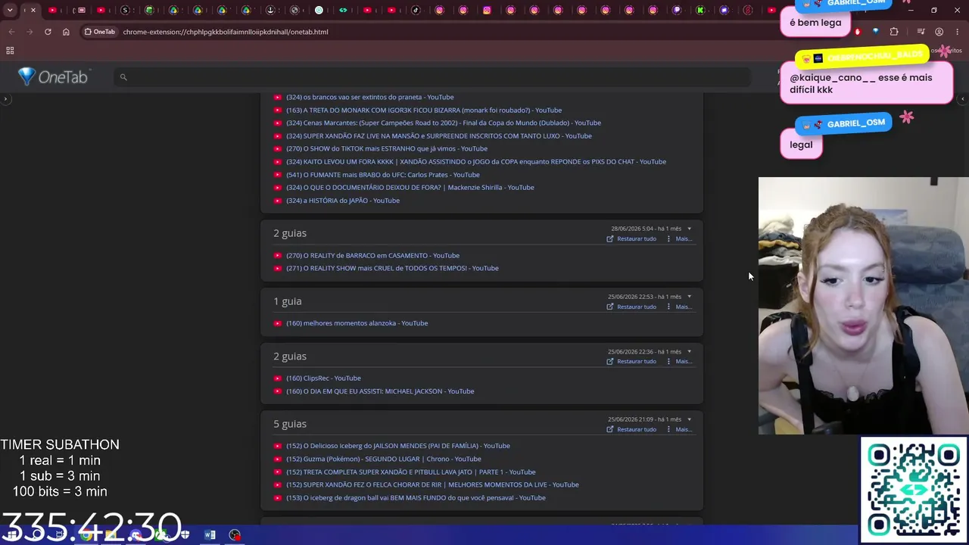The image size is (969, 545).
Task: Click the QR code overlay
Action: (x=914, y=490)
